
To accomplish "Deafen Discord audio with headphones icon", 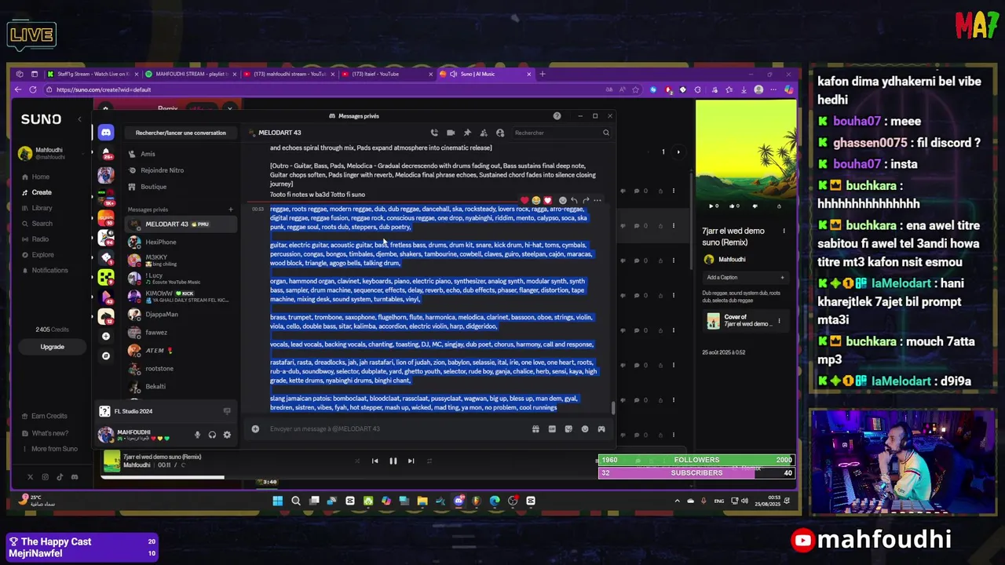I will pyautogui.click(x=212, y=435).
